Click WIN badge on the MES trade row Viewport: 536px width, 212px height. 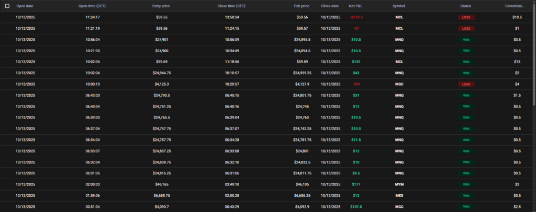click(x=466, y=196)
